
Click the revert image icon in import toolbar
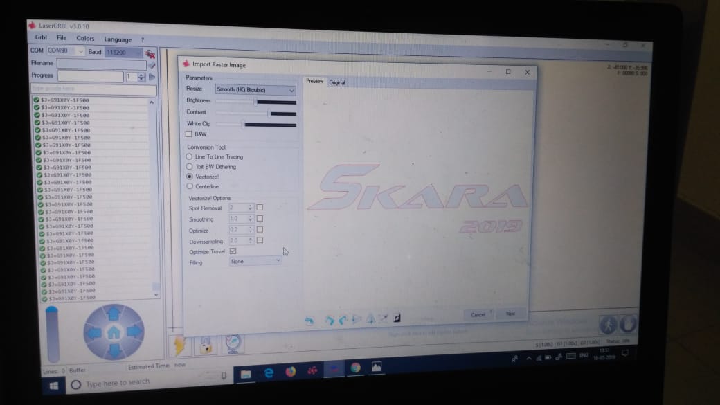point(309,321)
